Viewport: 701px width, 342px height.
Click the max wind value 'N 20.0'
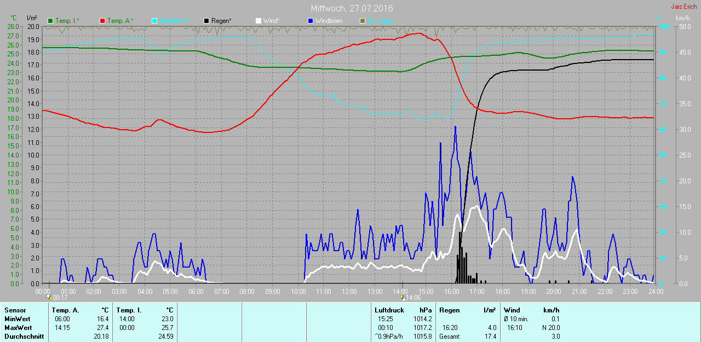pyautogui.click(x=550, y=328)
